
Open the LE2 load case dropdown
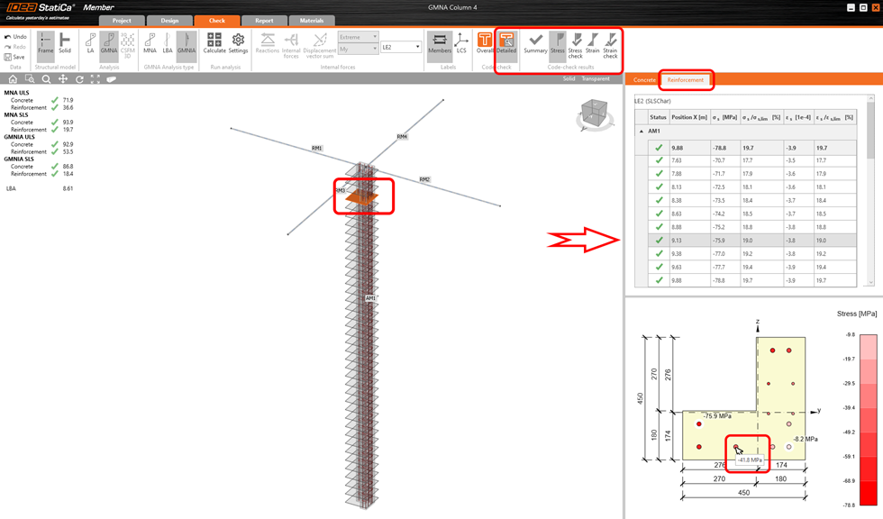point(401,47)
